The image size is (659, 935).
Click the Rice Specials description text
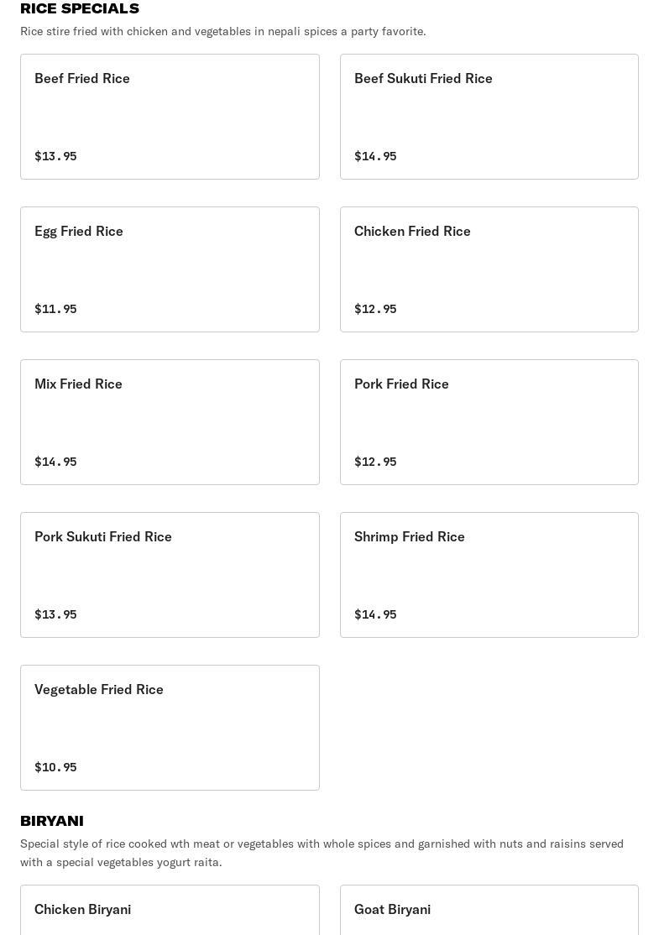222,31
